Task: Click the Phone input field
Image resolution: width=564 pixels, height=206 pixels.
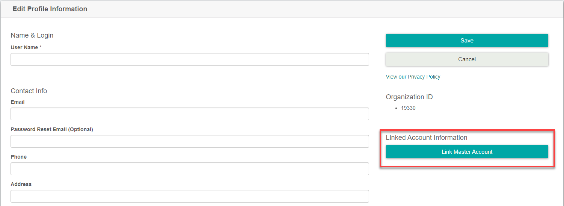Action: click(x=190, y=169)
